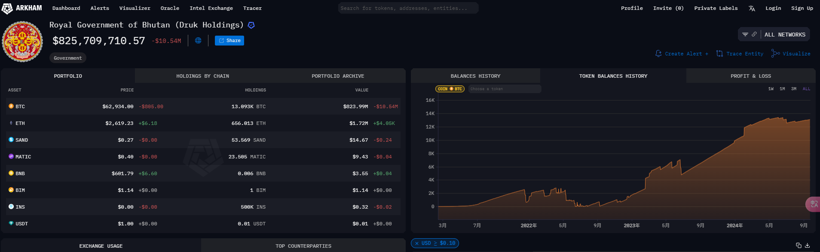
Task: Click the globe icon next to Share
Action: (198, 40)
